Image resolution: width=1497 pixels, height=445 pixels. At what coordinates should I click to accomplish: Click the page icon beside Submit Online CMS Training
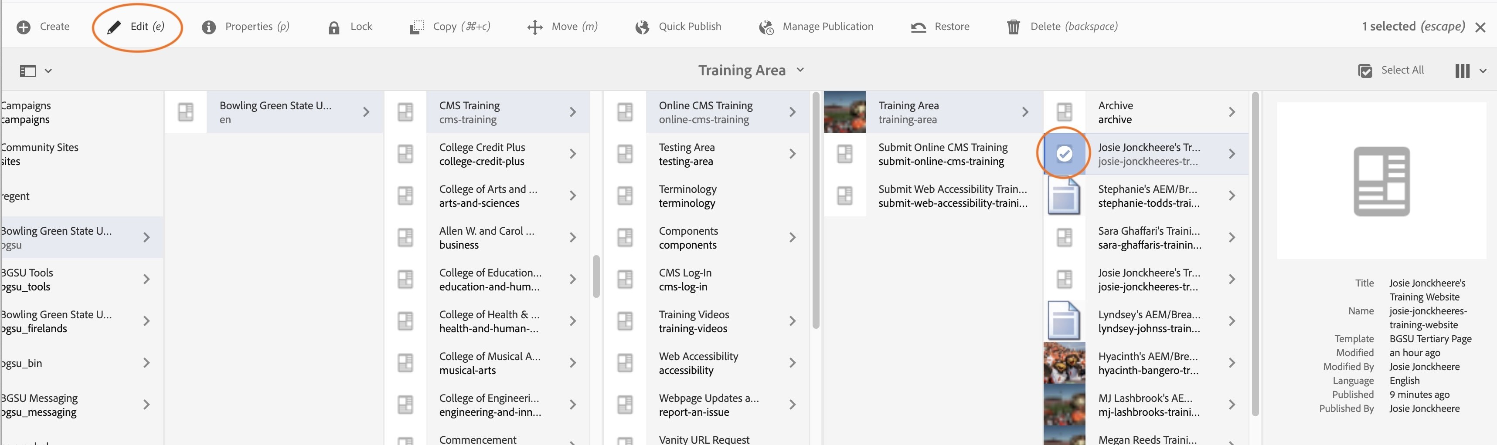(x=845, y=154)
